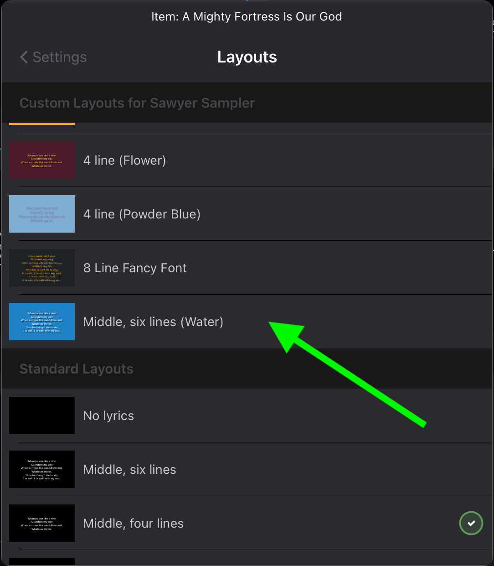Viewport: 494px width, 566px height.
Task: Tap the black No lyrics thumbnail
Action: 42,415
